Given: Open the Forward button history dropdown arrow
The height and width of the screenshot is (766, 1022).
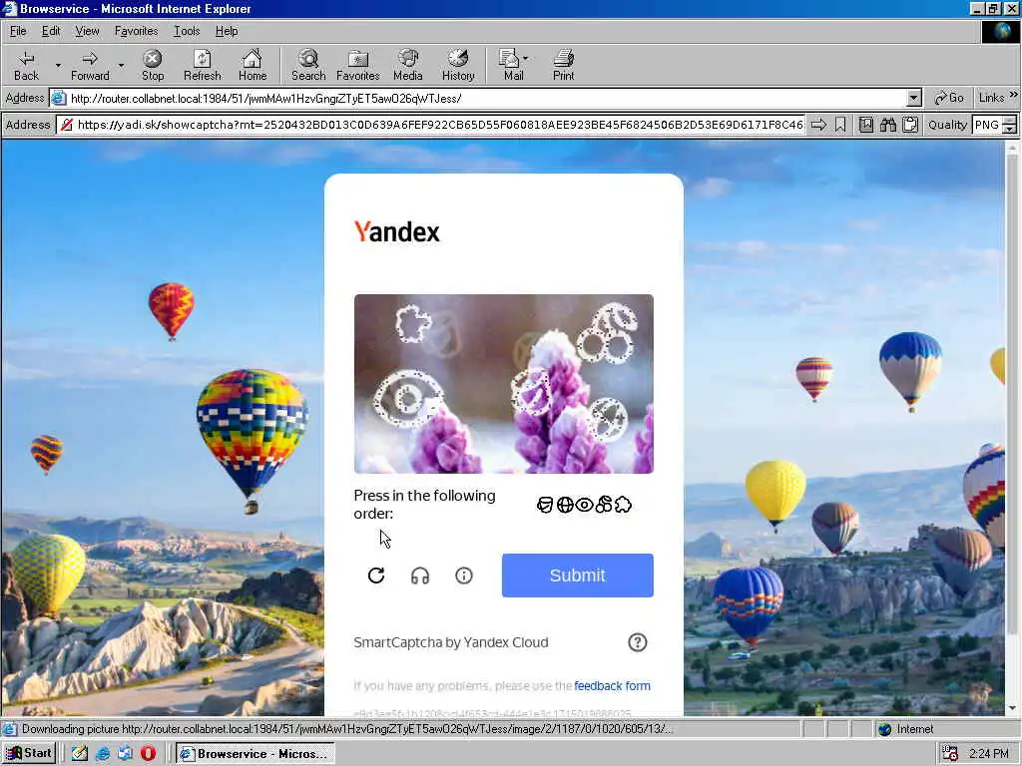Looking at the screenshot, I should pyautogui.click(x=121, y=65).
